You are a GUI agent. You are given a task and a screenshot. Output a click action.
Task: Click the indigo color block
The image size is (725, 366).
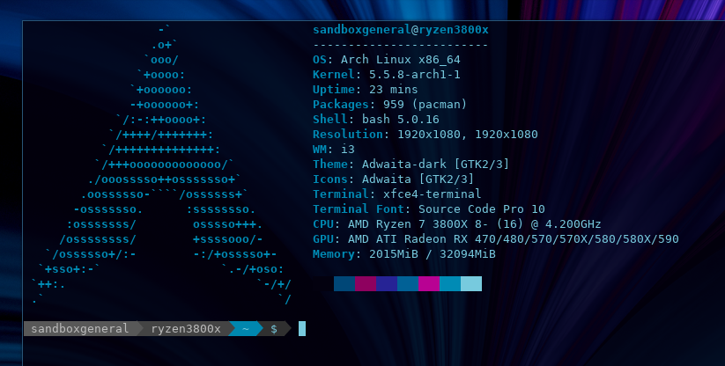tap(387, 284)
